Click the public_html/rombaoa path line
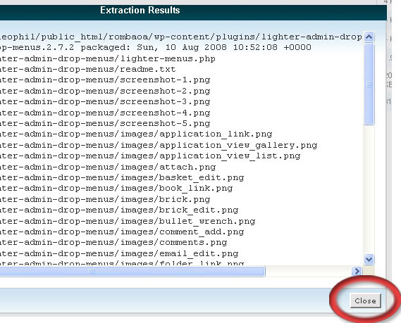 click(x=181, y=37)
